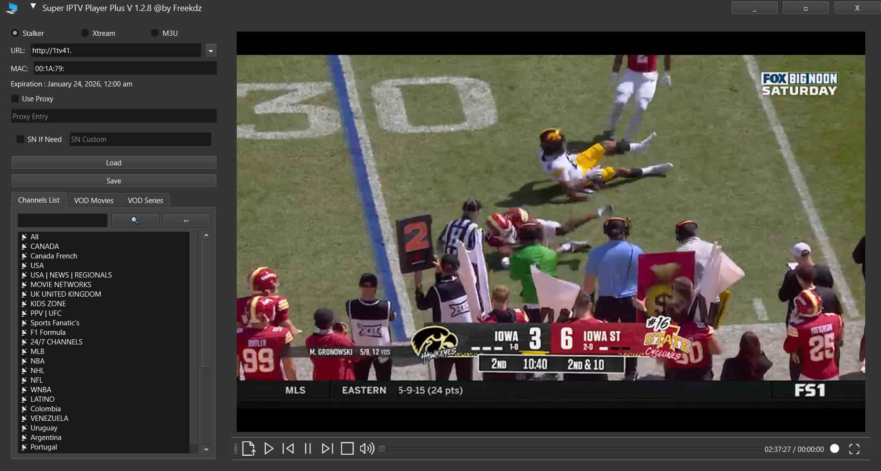Click the category list scroll-down arrow
Viewport: 881px width, 471px height.
pos(206,450)
